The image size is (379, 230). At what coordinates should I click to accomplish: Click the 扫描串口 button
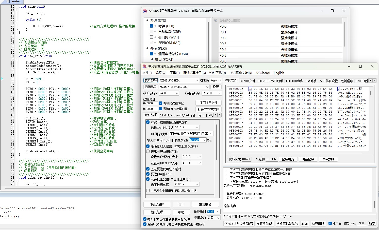[x=151, y=87]
